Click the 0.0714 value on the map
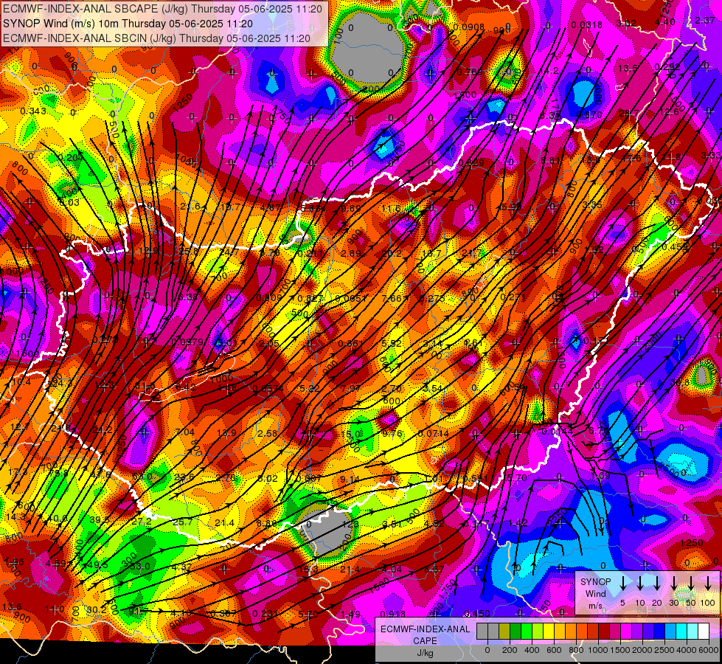Viewport: 722px width, 664px height. (x=434, y=433)
